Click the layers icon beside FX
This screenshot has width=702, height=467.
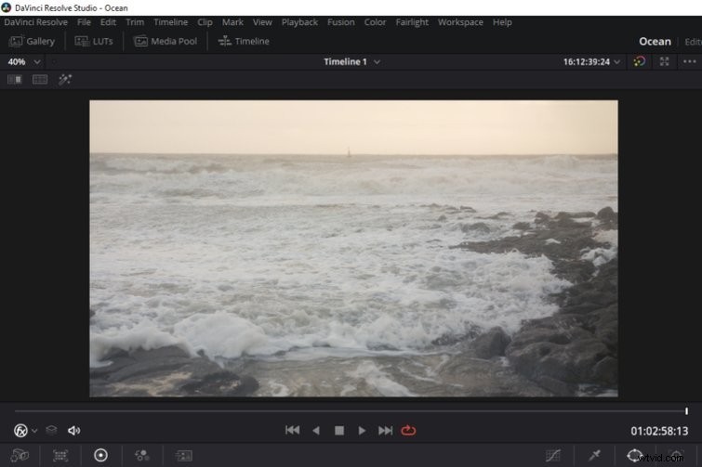coord(51,430)
